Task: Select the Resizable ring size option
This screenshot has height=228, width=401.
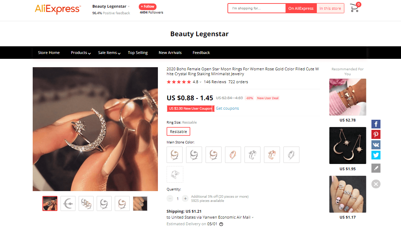Action: pos(178,132)
